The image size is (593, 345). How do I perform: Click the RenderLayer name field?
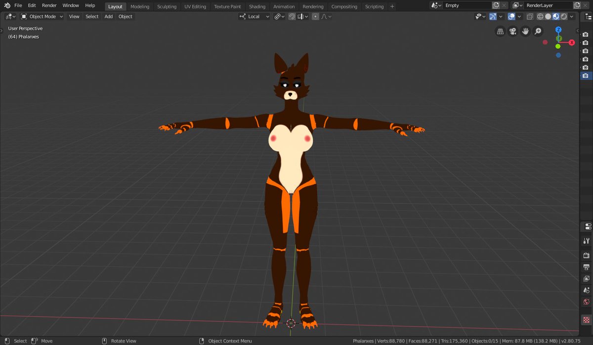point(548,5)
